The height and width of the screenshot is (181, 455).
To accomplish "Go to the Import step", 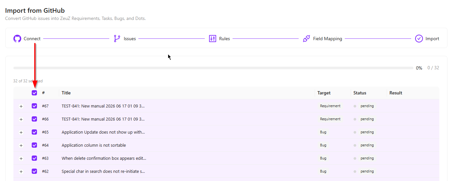I will (x=427, y=39).
